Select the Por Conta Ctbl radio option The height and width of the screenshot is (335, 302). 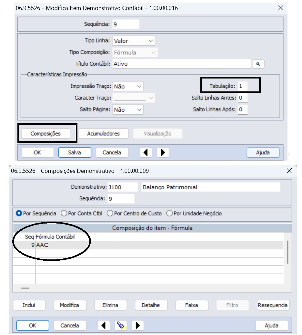(82, 214)
